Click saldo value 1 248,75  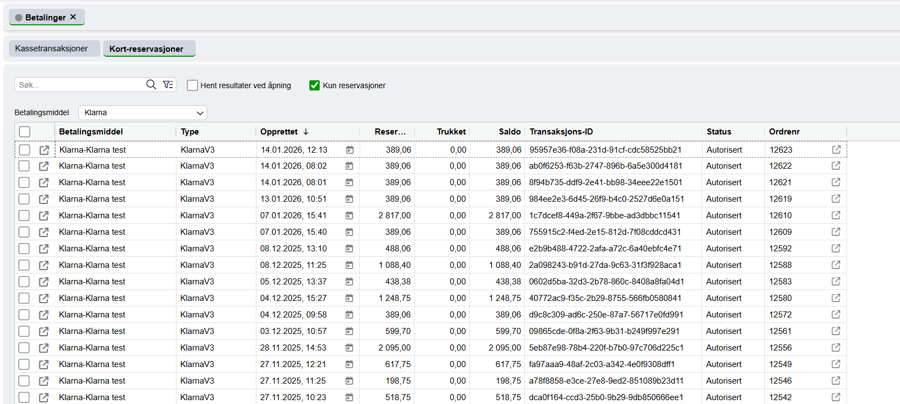(x=505, y=298)
